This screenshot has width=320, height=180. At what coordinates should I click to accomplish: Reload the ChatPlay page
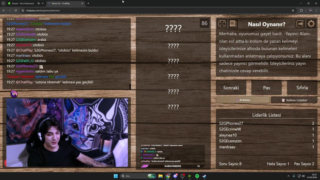point(15,10)
